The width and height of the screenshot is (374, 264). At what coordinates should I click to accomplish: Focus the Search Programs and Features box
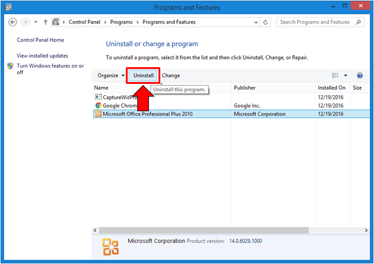[x=320, y=22]
